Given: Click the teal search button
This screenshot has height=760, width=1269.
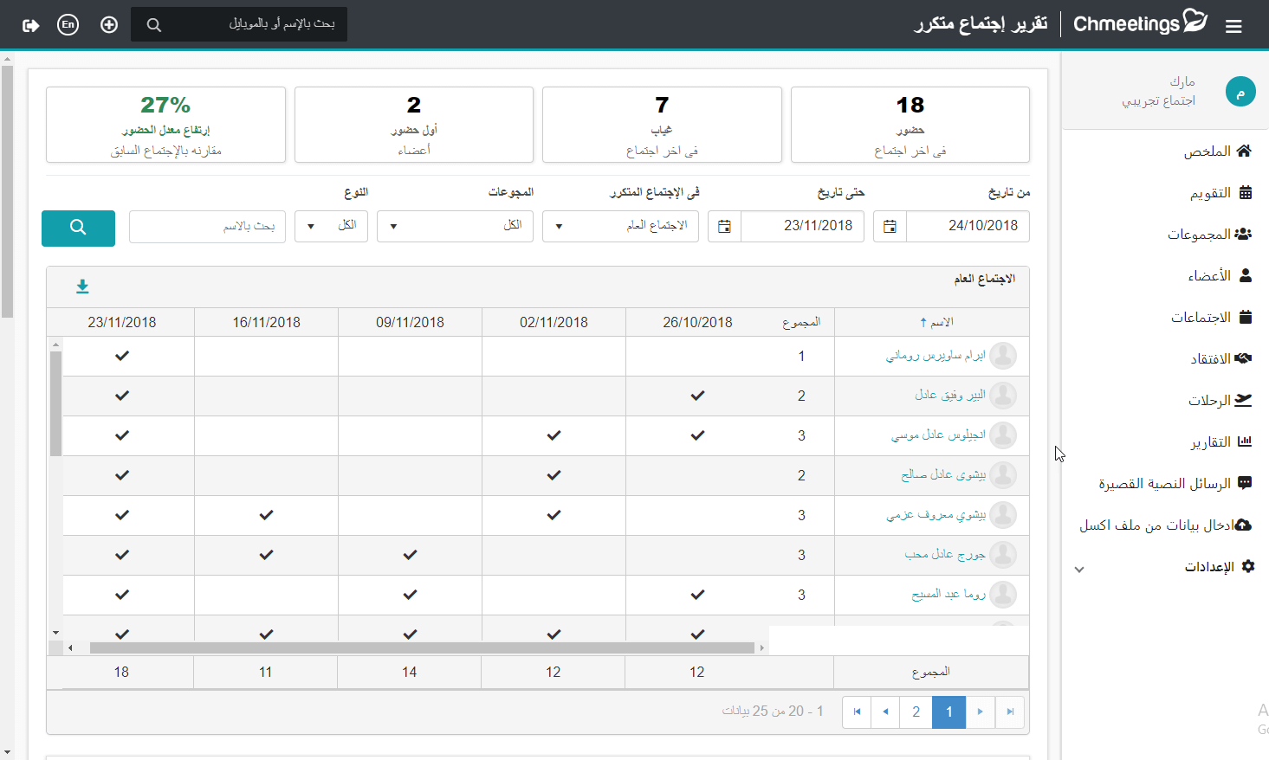Looking at the screenshot, I should (x=78, y=229).
